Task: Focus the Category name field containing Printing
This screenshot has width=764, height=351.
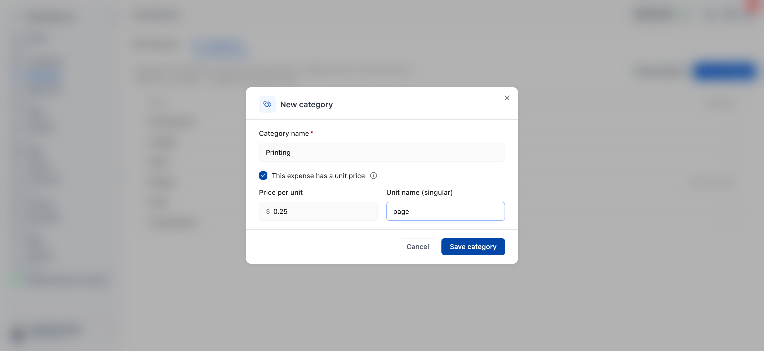Action: click(x=382, y=152)
